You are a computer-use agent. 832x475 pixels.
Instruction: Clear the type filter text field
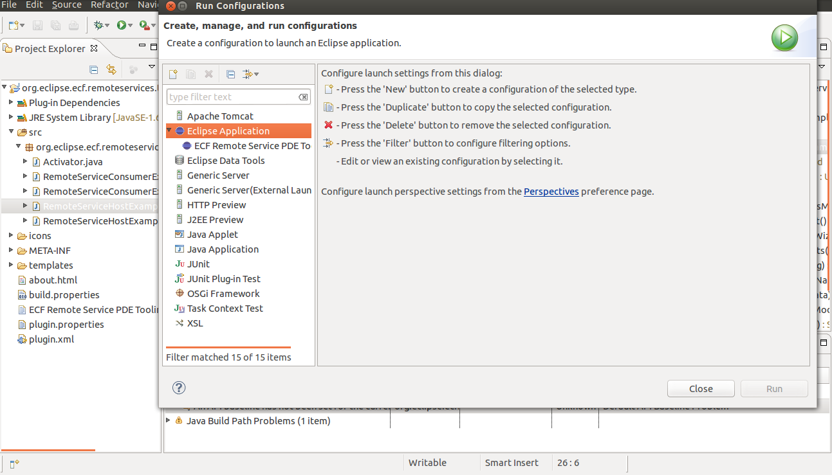(303, 97)
